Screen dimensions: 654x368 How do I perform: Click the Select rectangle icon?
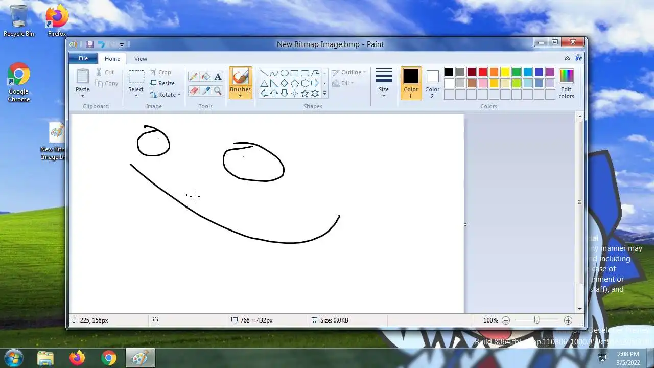(136, 77)
